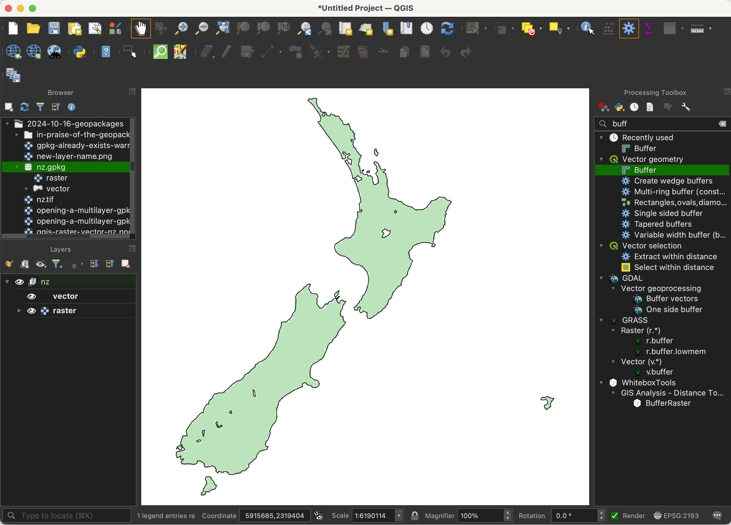Screen dimensions: 731x525
Task: Uncheck the Render checkbox
Action: (615, 516)
